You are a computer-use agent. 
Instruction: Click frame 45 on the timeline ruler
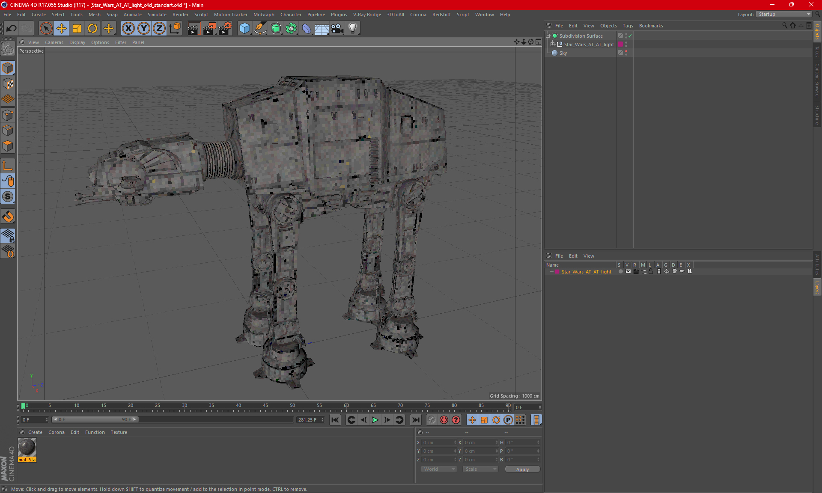pyautogui.click(x=265, y=406)
